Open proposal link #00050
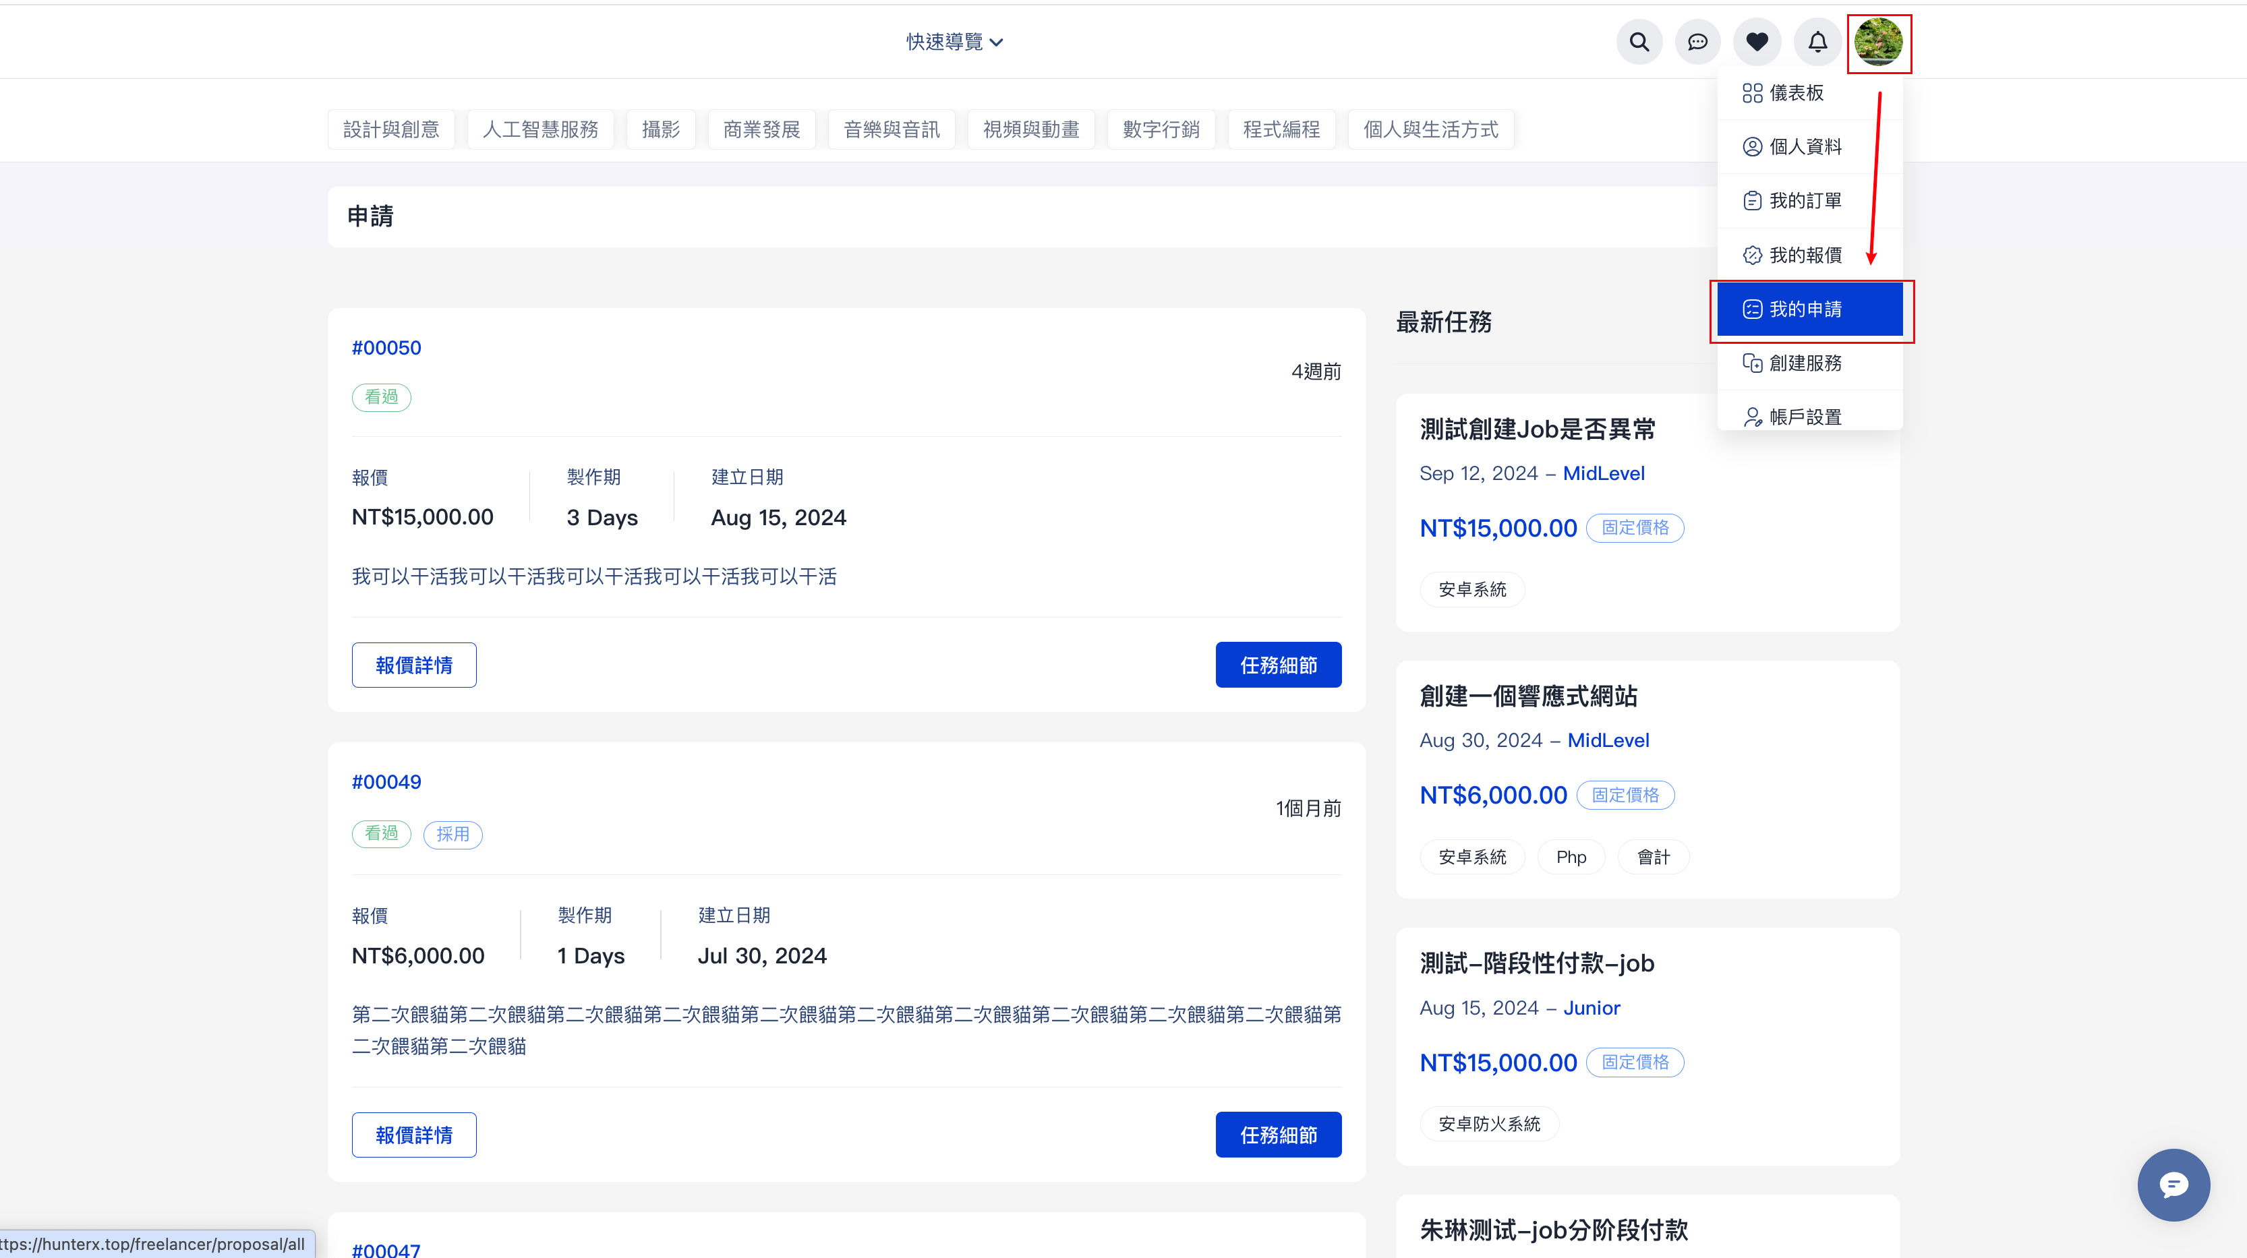Image resolution: width=2247 pixels, height=1258 pixels. [x=386, y=348]
